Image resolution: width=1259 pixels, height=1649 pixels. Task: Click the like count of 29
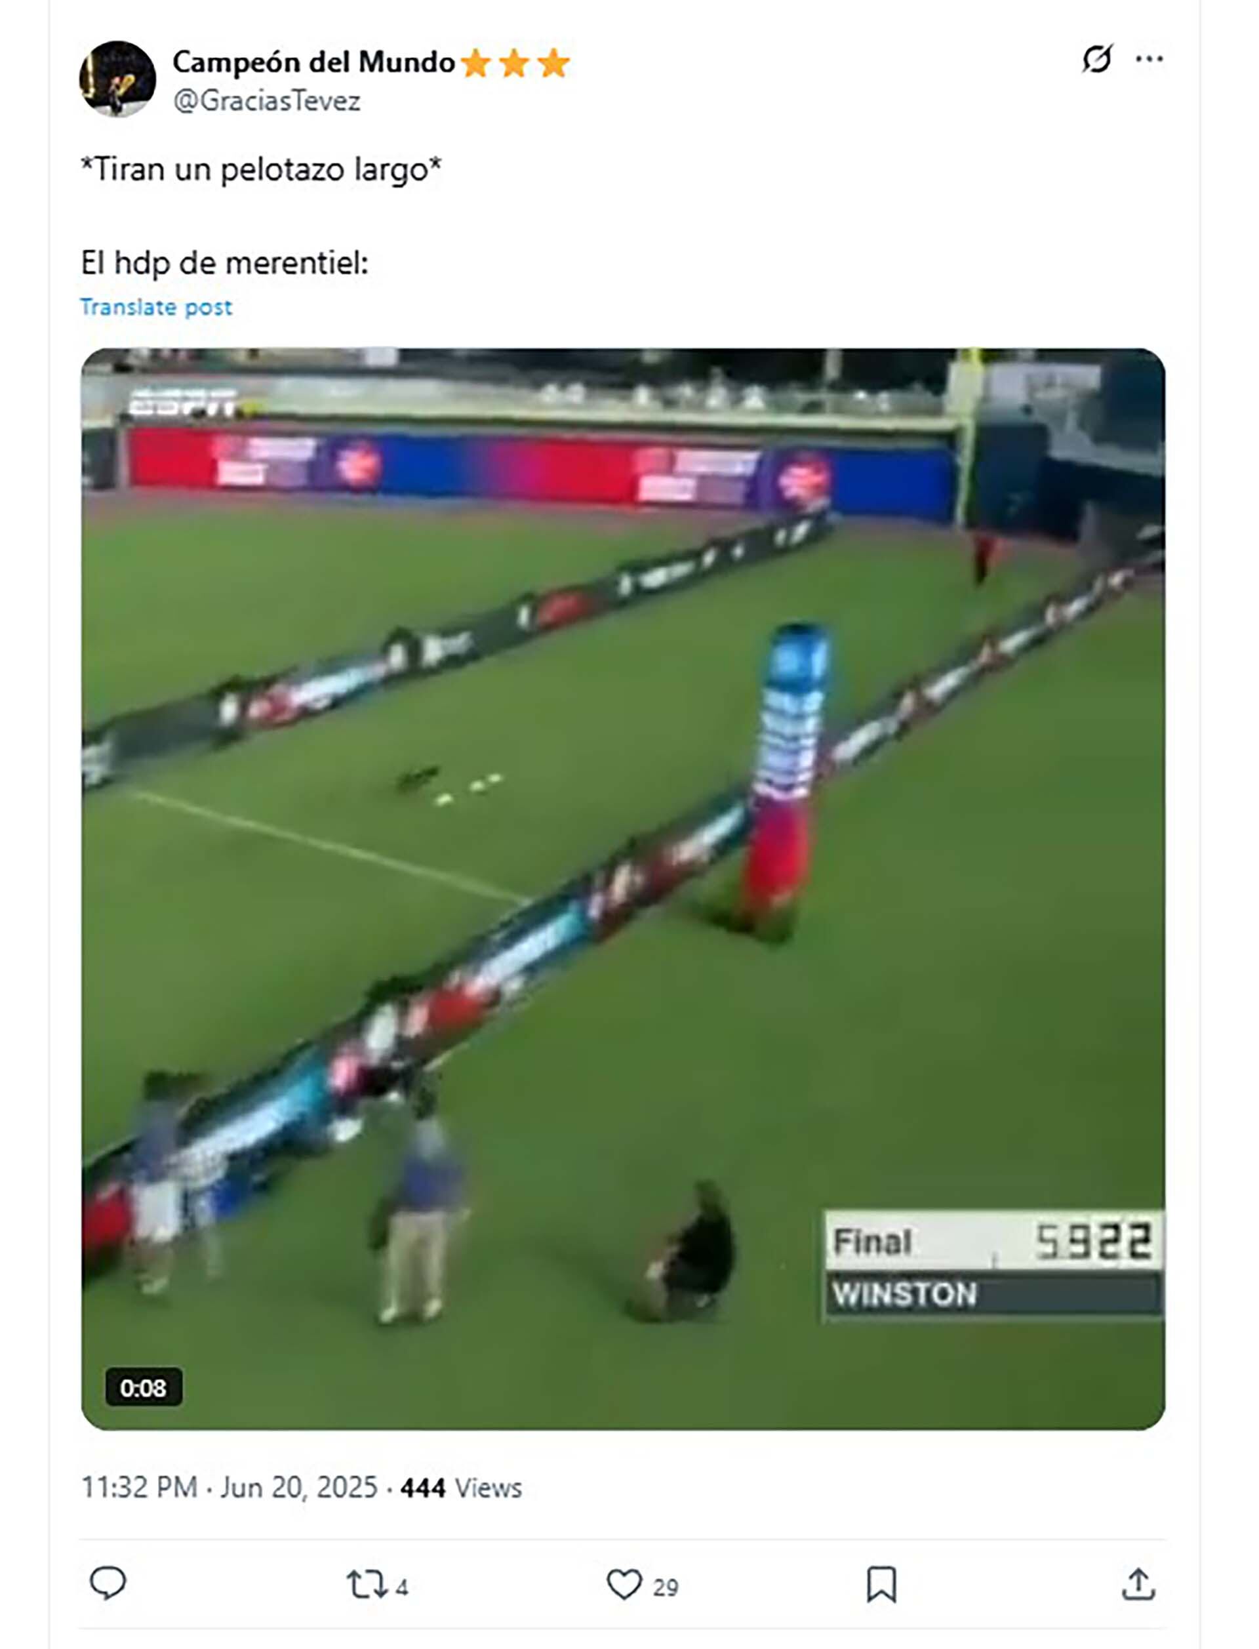pos(666,1587)
